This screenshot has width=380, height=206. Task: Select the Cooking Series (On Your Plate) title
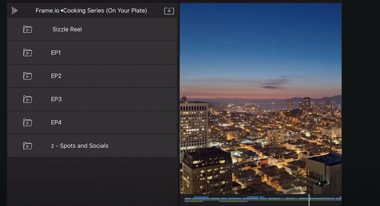105,11
